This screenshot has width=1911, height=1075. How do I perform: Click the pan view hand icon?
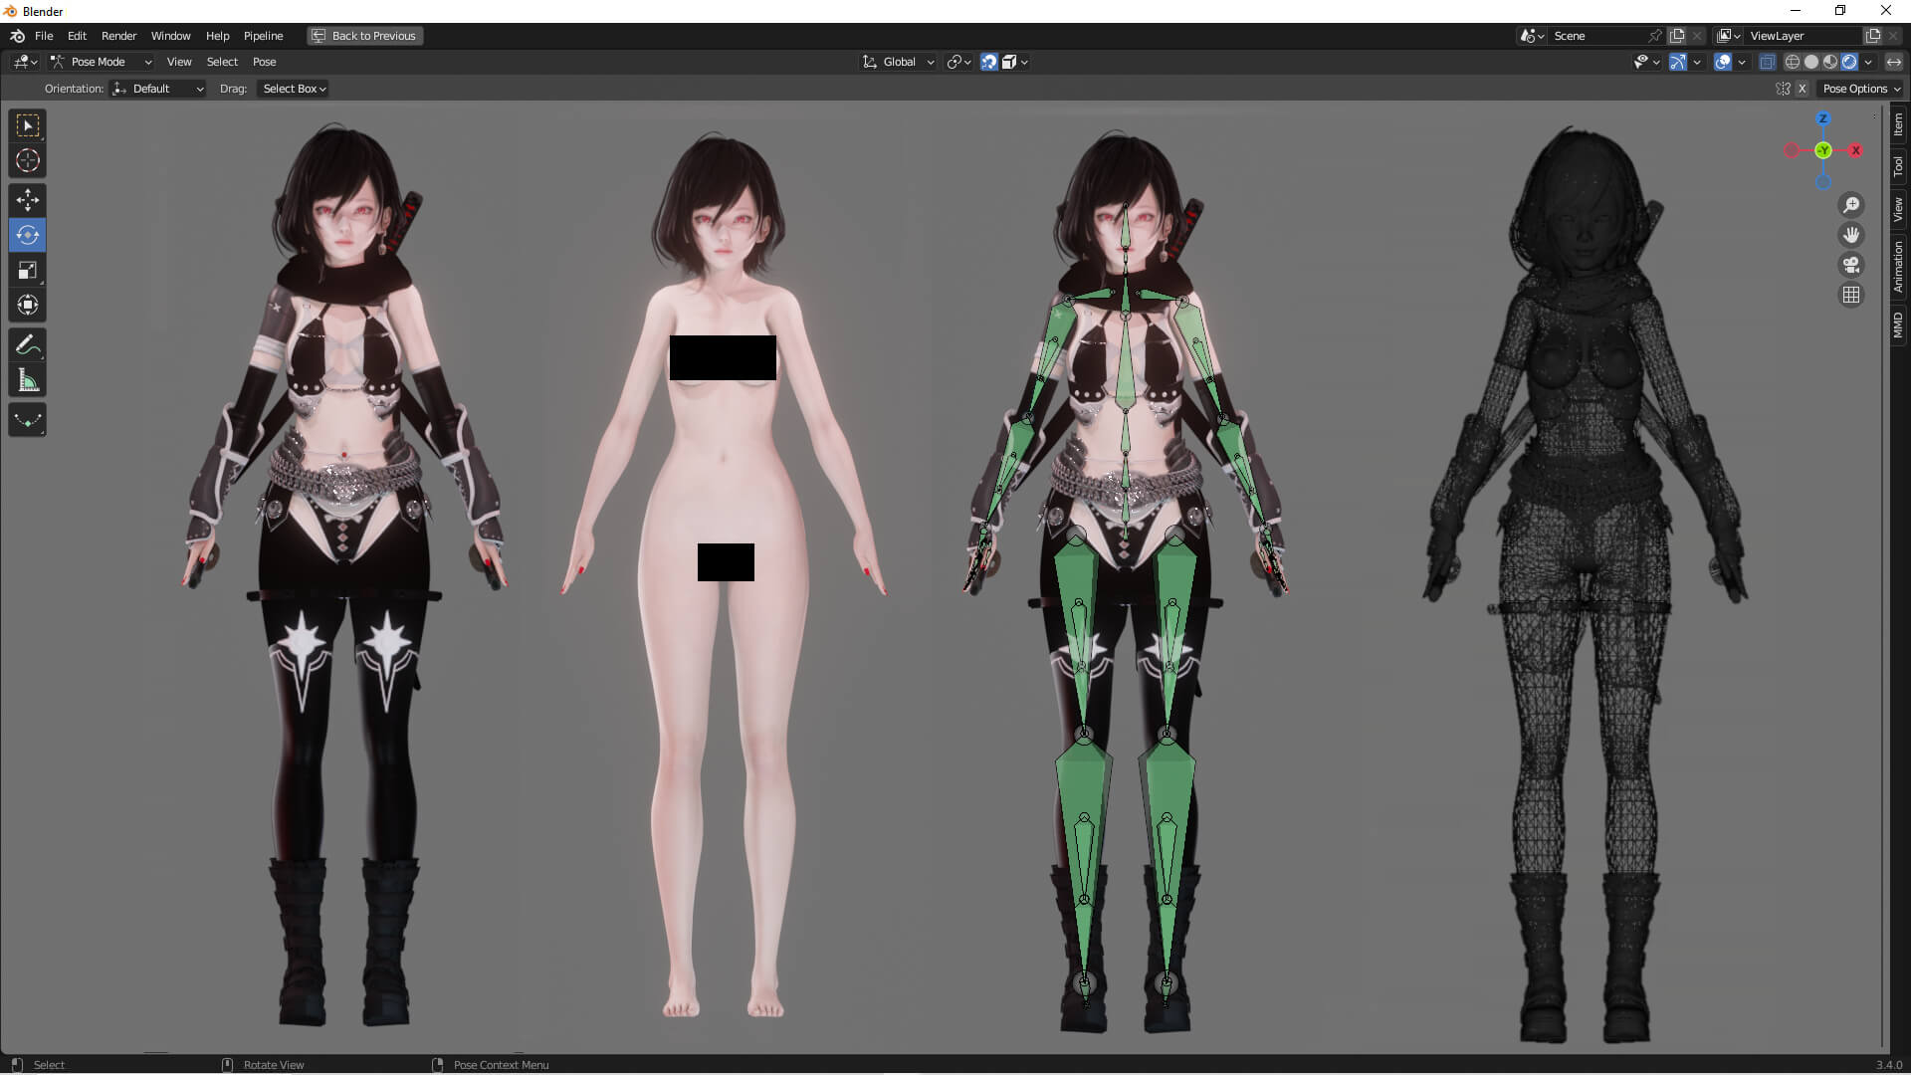1851,235
